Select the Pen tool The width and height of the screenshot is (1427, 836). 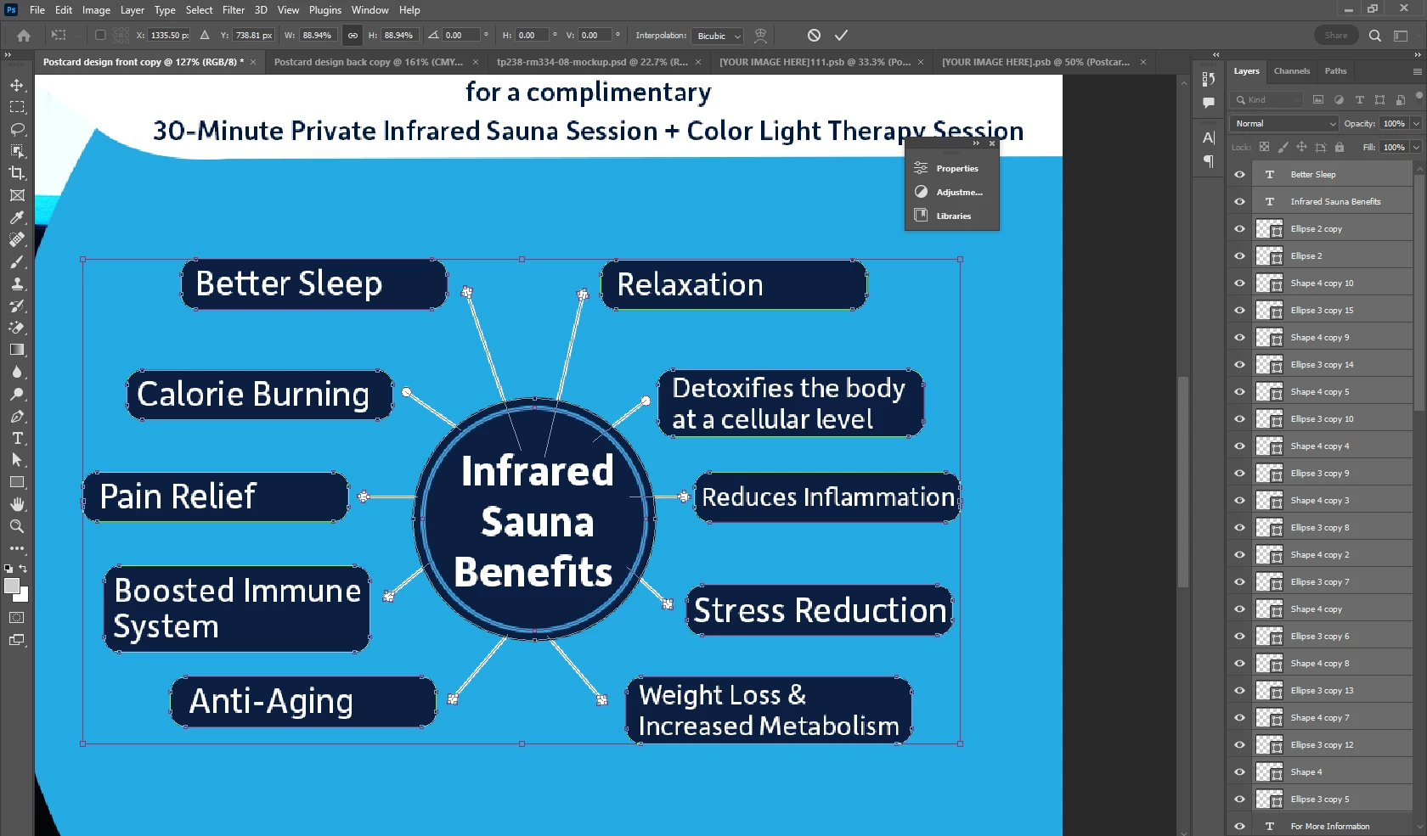[x=17, y=416]
